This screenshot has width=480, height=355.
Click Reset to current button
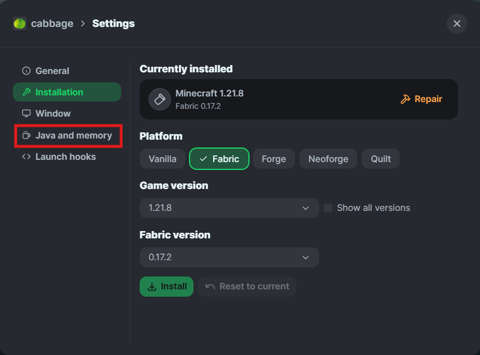[247, 287]
